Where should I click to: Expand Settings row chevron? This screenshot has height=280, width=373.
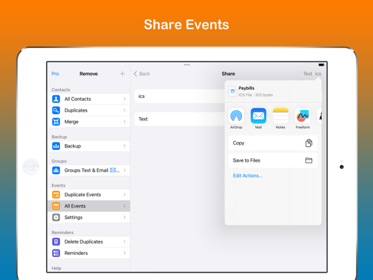pos(124,217)
